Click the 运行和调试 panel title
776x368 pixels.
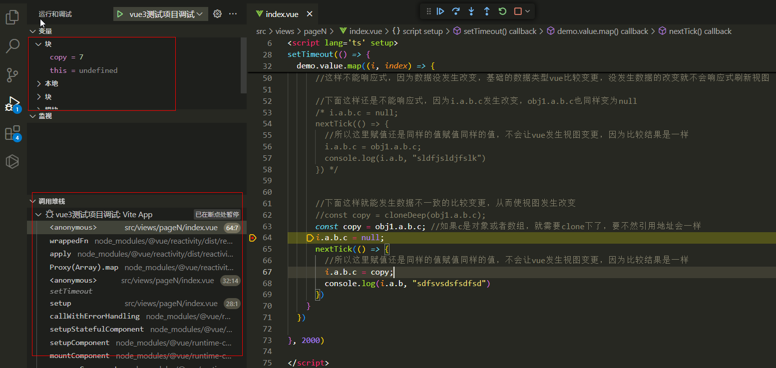(x=55, y=14)
